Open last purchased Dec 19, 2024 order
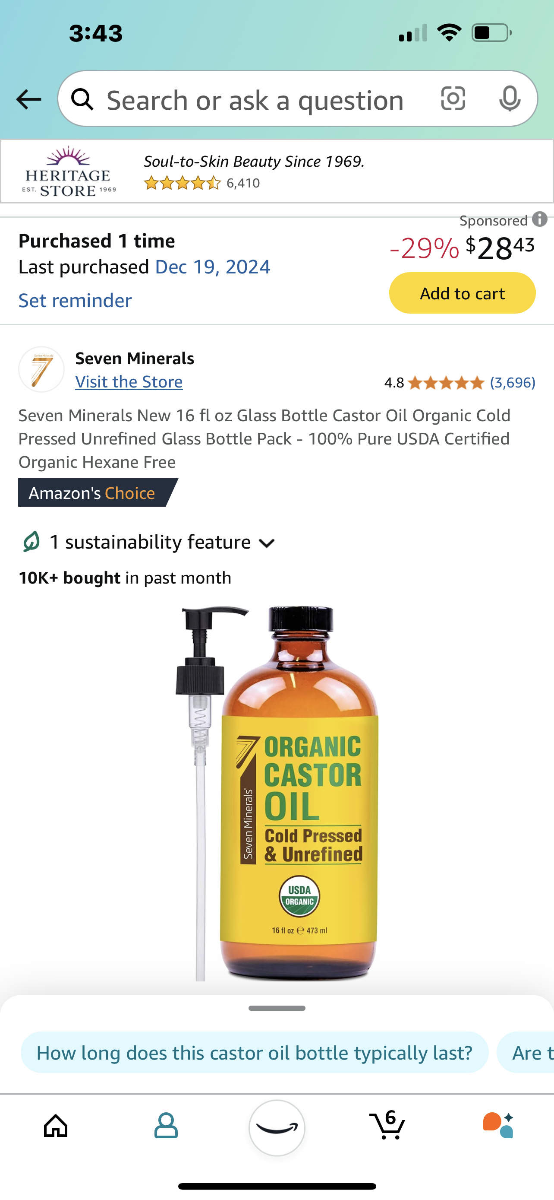The image size is (554, 1200). [213, 267]
